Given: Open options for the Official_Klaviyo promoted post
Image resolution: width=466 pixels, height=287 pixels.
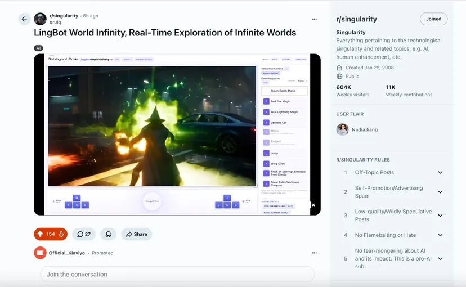Looking at the screenshot, I should point(314,253).
